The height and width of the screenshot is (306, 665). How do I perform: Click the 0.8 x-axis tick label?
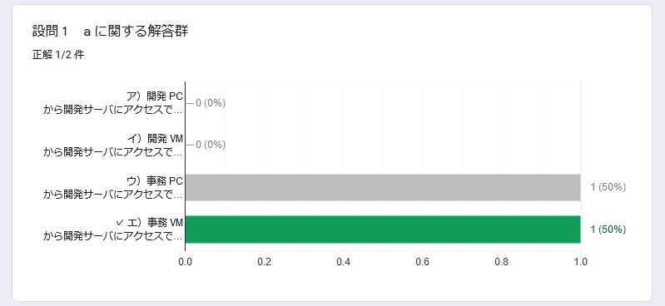click(x=501, y=262)
